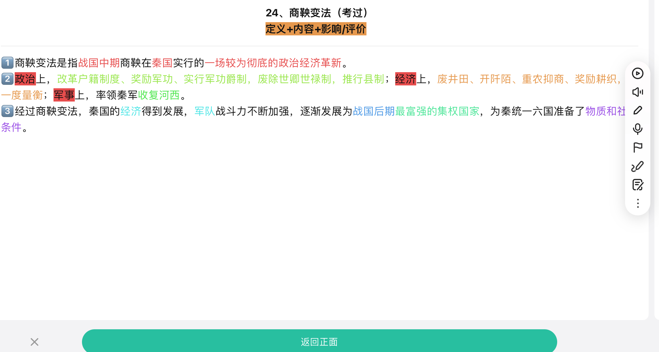659x352 pixels.
Task: Click the red highlighted word 经济 in line two
Action: [406, 79]
